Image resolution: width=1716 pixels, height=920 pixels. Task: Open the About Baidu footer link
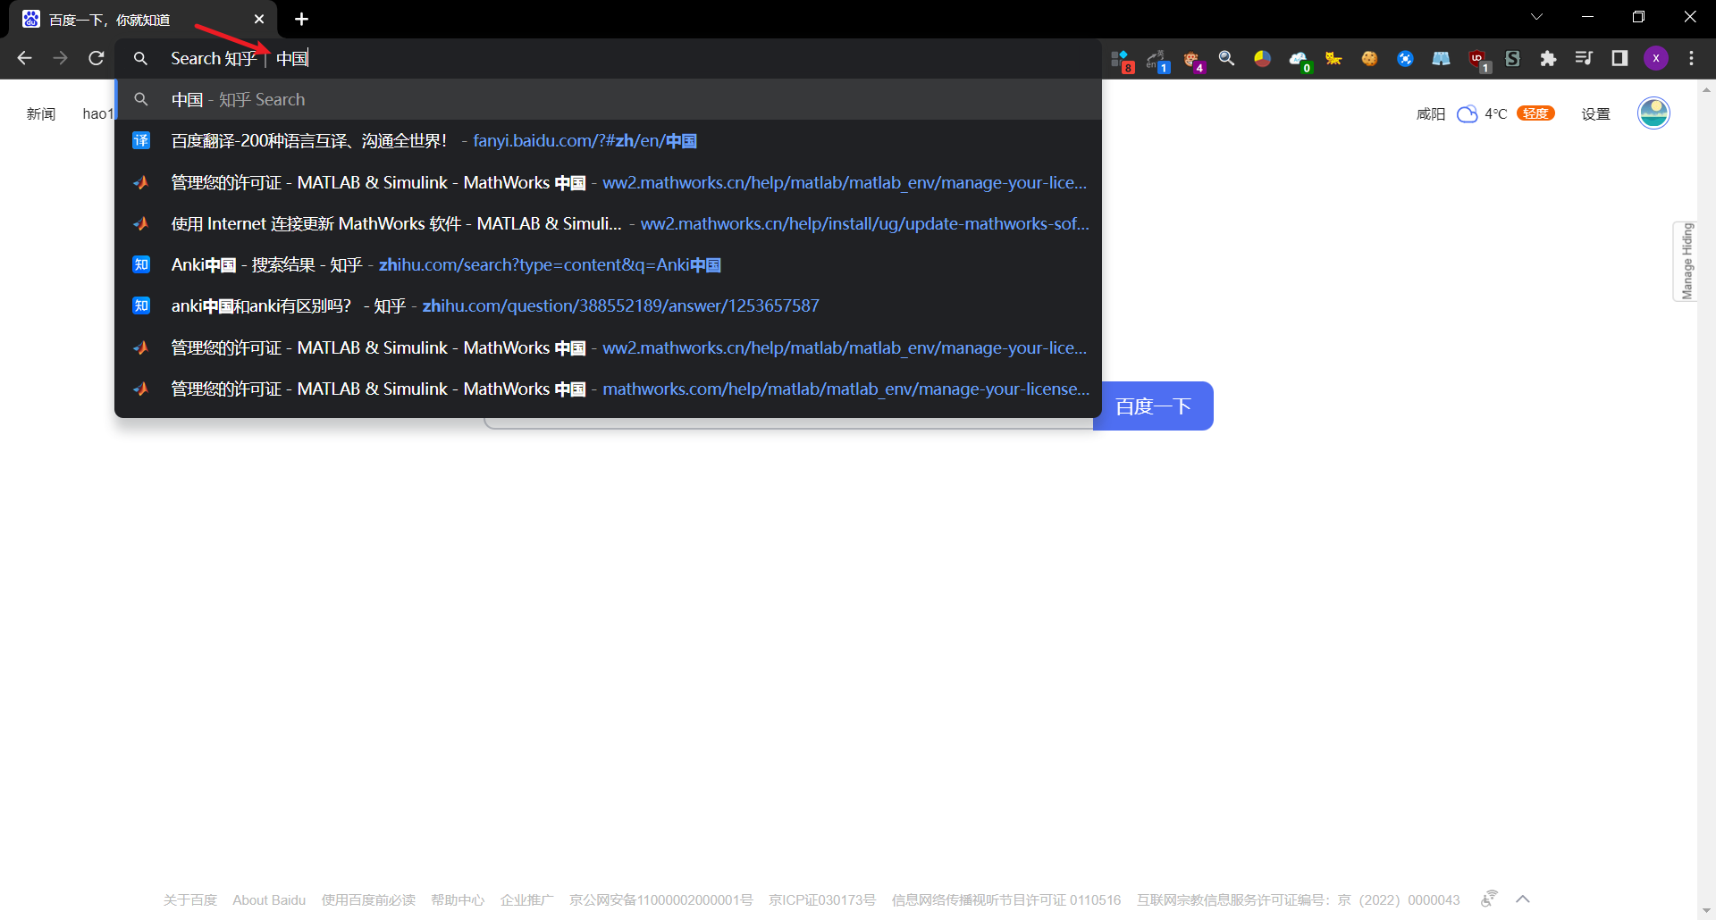pyautogui.click(x=269, y=899)
